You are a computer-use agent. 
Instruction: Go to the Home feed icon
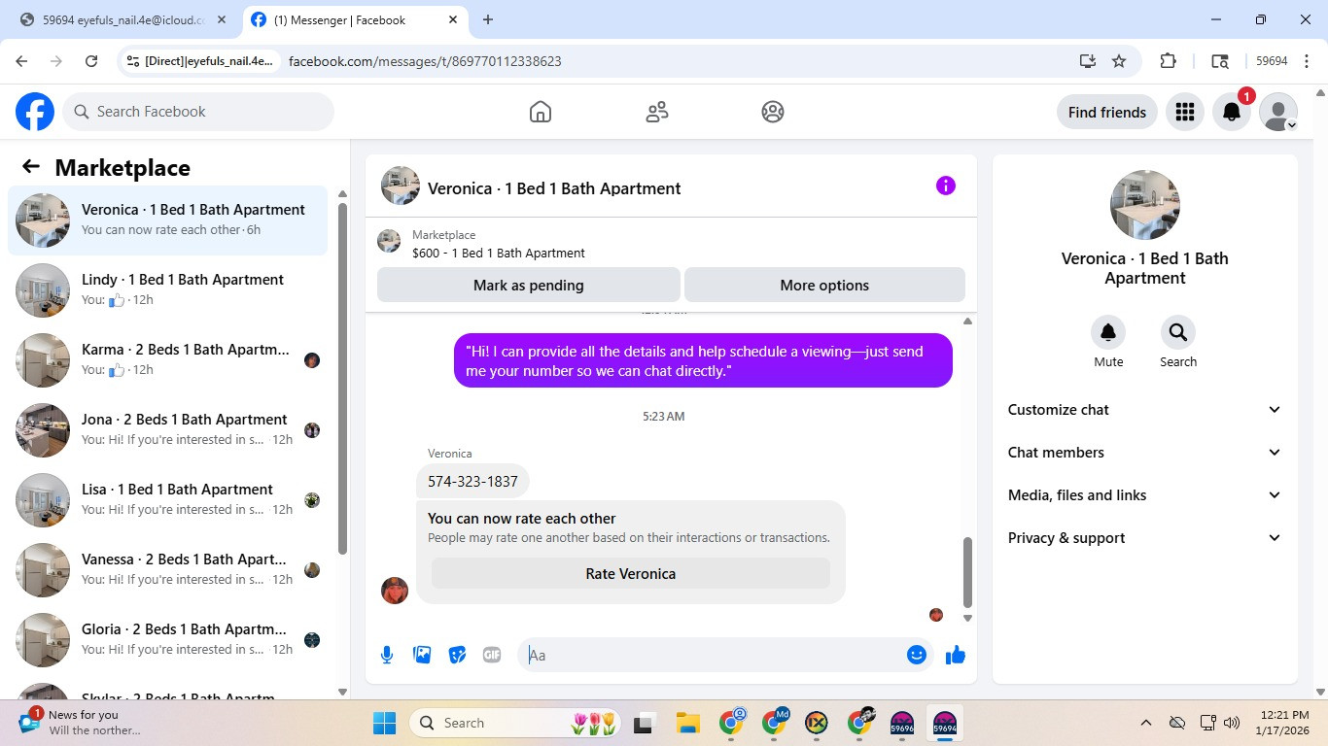[x=541, y=112]
